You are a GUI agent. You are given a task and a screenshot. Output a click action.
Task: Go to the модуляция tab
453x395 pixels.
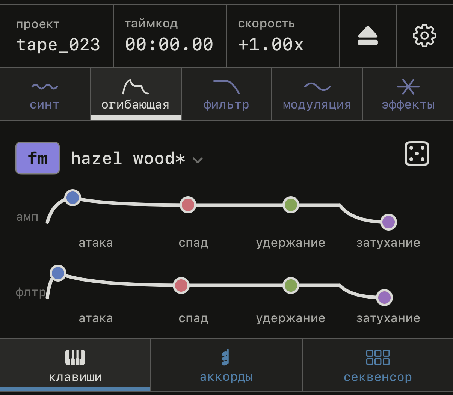pyautogui.click(x=317, y=94)
